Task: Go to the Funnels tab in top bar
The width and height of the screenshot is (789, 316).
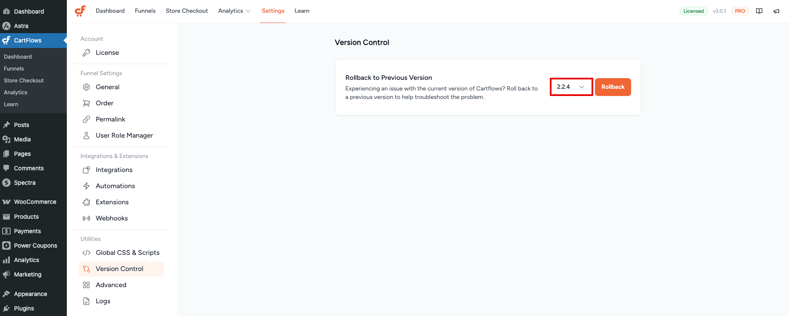Action: coord(145,11)
